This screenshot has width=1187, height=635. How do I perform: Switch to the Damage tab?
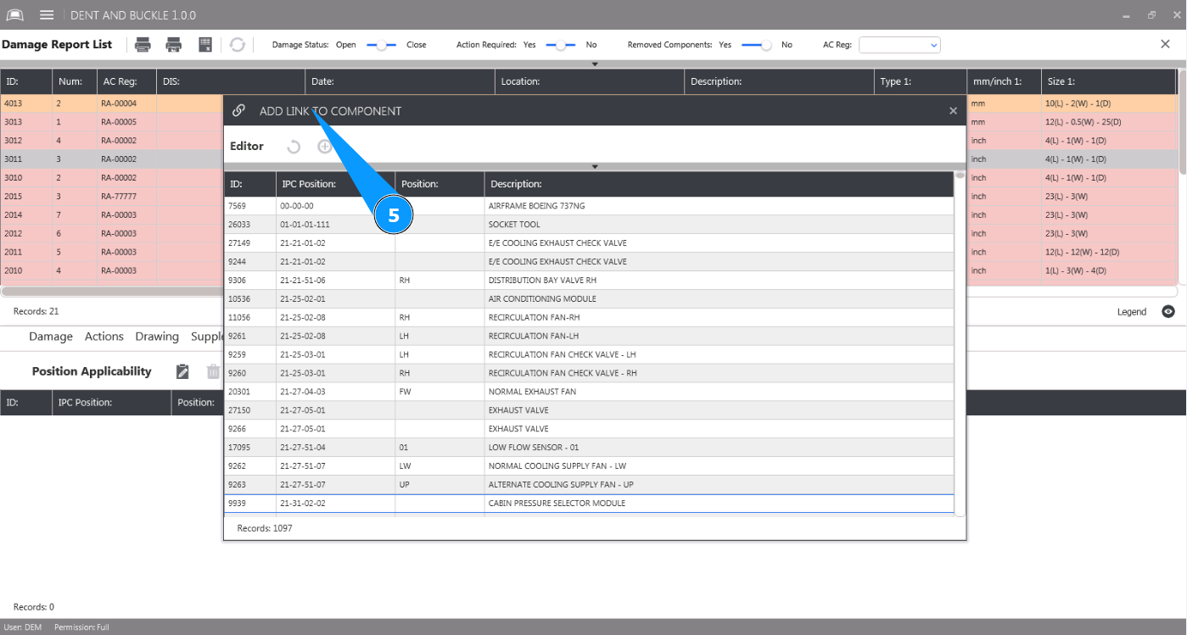51,337
